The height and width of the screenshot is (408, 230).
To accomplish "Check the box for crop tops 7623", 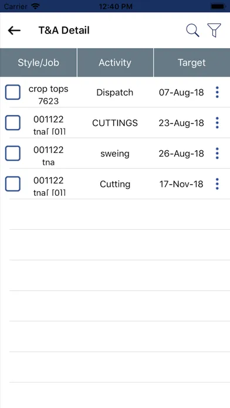I will [13, 92].
